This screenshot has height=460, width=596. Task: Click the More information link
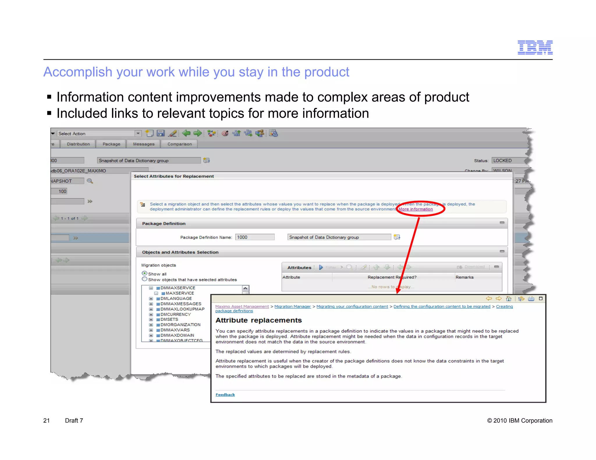pyautogui.click(x=416, y=209)
